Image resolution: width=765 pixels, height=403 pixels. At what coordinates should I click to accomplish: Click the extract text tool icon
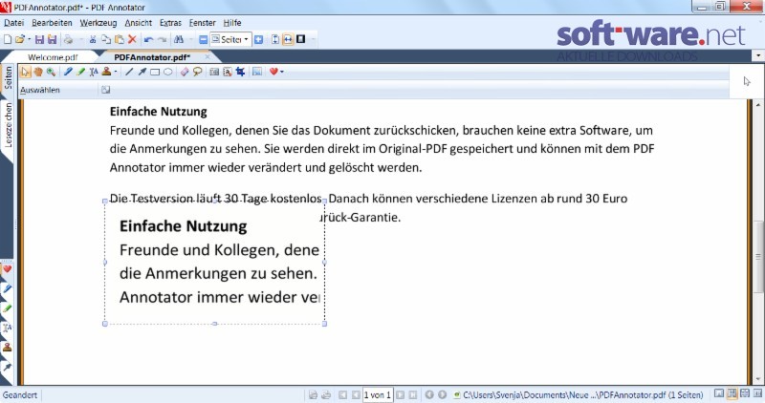coord(228,73)
